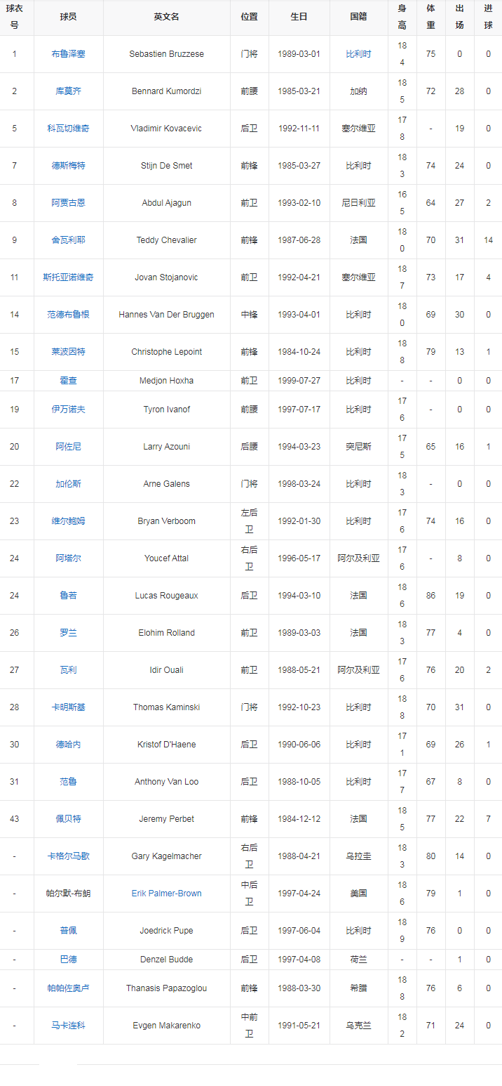Click the 科瓦切维奇 player name
This screenshot has width=502, height=1086.
(68, 129)
